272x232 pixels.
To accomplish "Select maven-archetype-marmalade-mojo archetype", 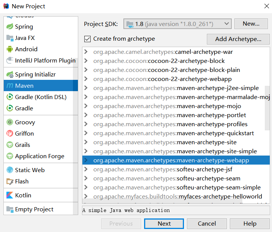I will point(176,97).
